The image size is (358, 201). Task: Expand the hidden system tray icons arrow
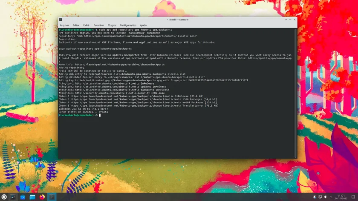[x=331, y=197]
